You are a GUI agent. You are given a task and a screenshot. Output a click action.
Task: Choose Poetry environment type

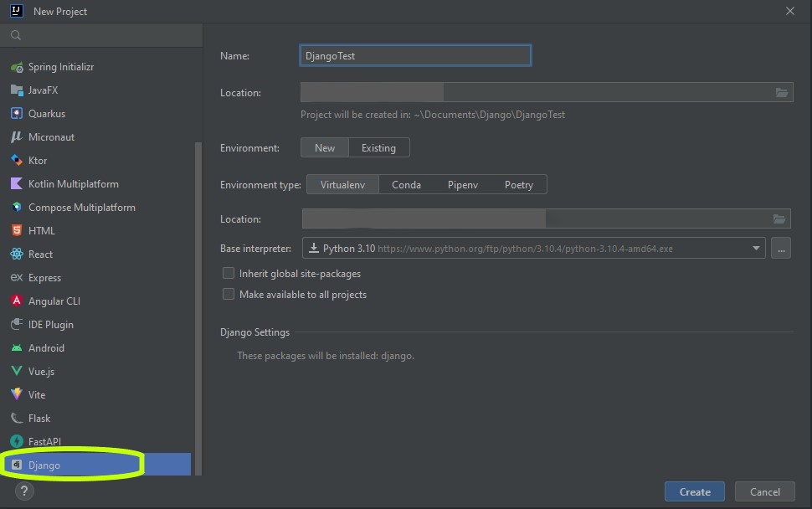(519, 185)
